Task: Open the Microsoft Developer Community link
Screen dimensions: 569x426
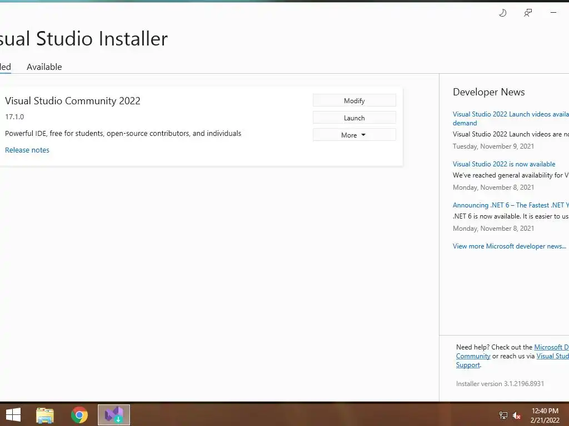Action: (551, 347)
